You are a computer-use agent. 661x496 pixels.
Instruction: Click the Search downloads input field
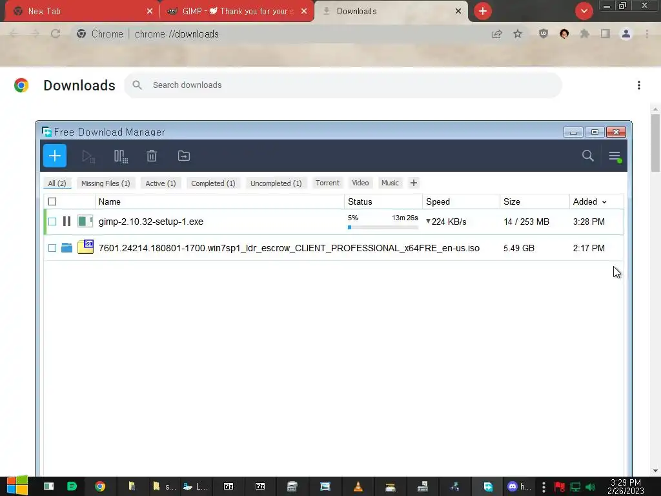[343, 85]
